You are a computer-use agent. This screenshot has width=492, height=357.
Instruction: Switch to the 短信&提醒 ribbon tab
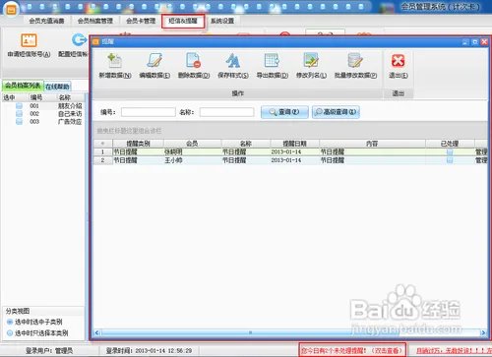point(183,21)
